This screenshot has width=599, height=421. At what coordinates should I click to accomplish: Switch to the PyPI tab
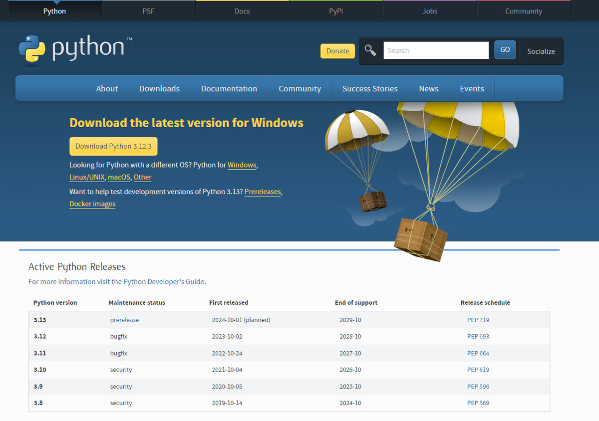tap(336, 10)
